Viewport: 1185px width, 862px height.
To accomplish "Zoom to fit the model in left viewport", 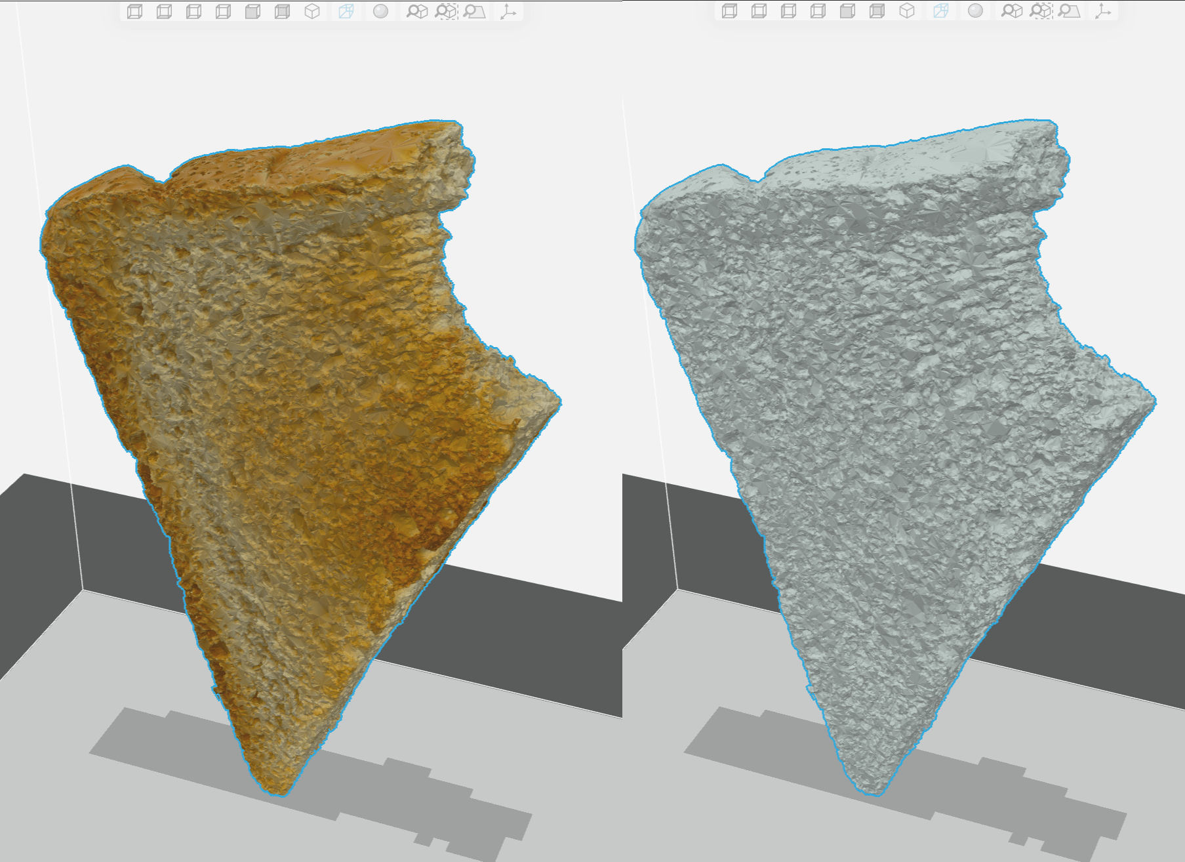I will (417, 11).
